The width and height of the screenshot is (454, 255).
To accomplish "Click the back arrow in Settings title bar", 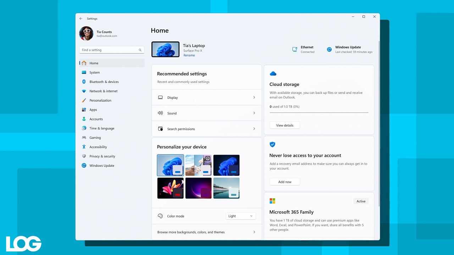I will click(81, 18).
